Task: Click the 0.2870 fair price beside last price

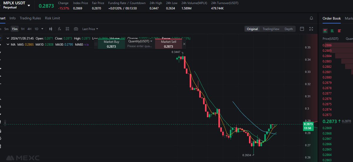Action: 347,121
